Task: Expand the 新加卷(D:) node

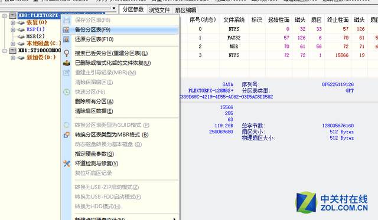Action: pos(13,58)
